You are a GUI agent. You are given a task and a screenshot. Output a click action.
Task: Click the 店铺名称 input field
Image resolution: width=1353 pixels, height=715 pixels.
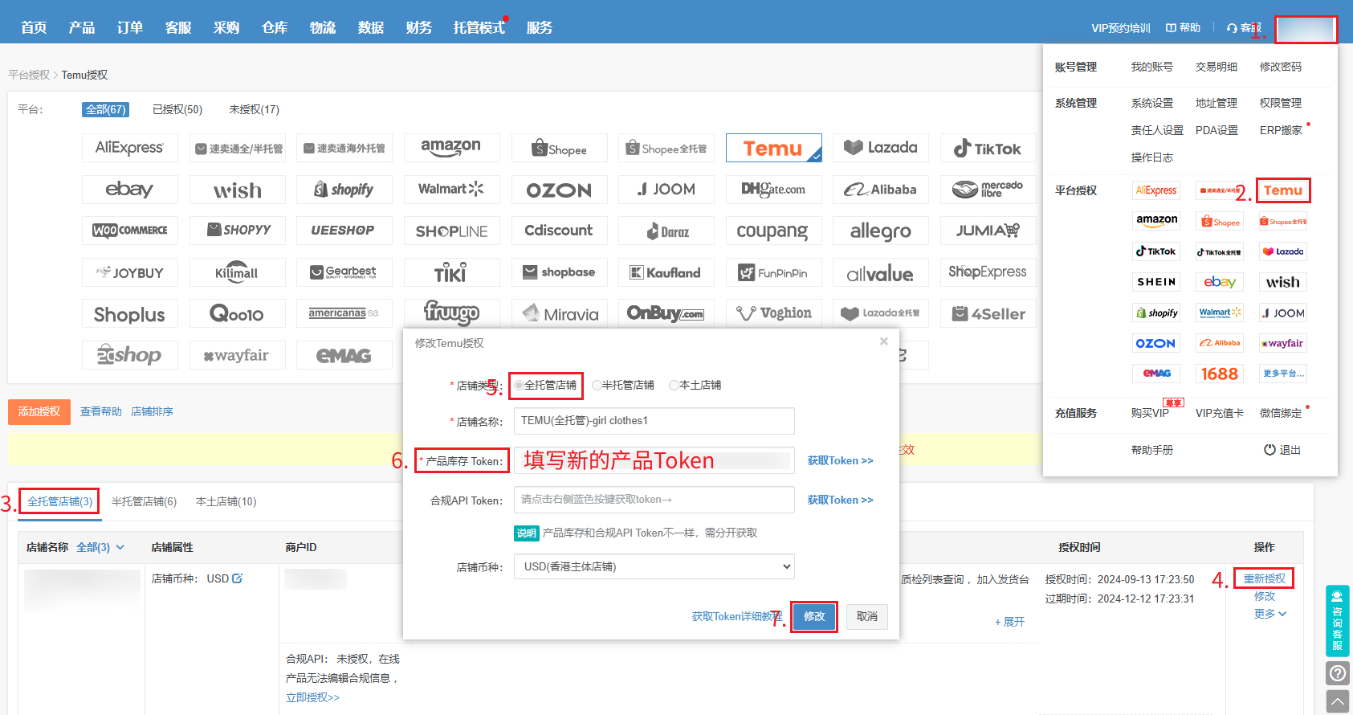click(654, 421)
